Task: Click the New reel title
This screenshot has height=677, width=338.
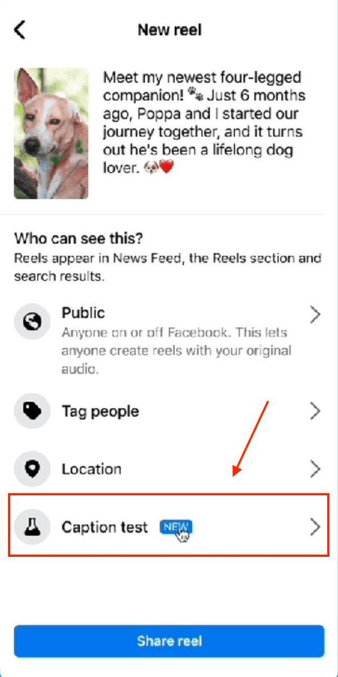Action: point(170,30)
